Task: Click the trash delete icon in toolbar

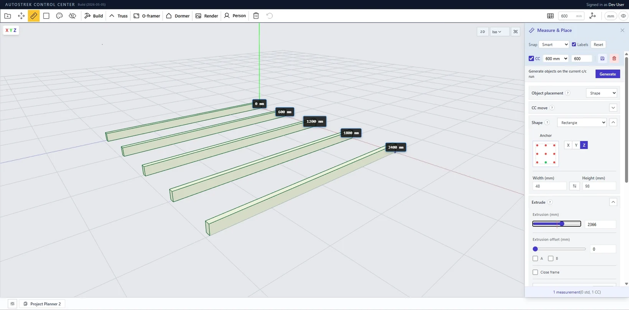Action: click(x=256, y=16)
